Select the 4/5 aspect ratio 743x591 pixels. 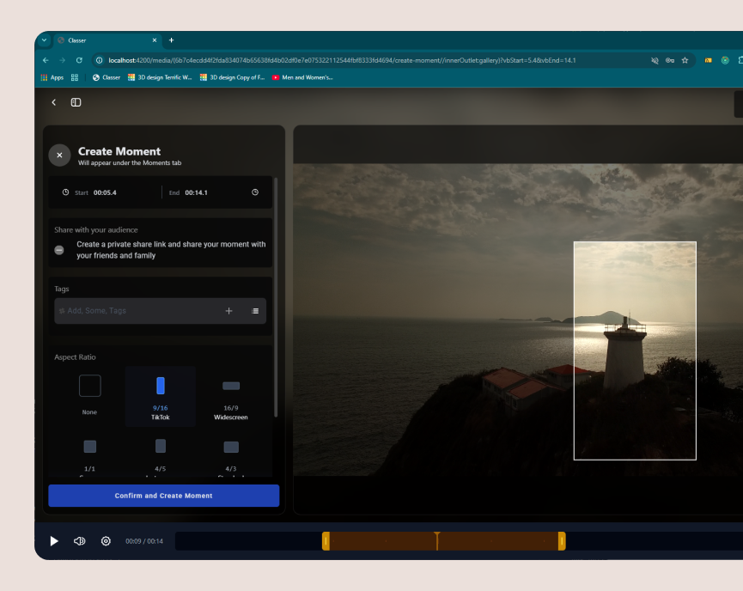161,454
